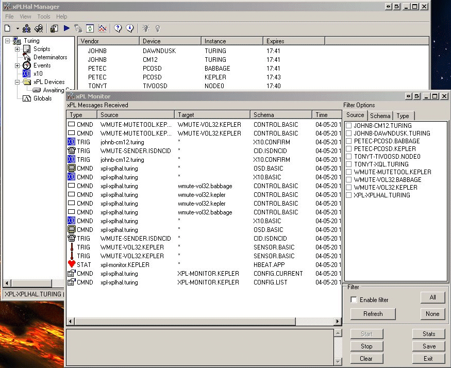Expand the Scripts tree node

[x=18, y=49]
